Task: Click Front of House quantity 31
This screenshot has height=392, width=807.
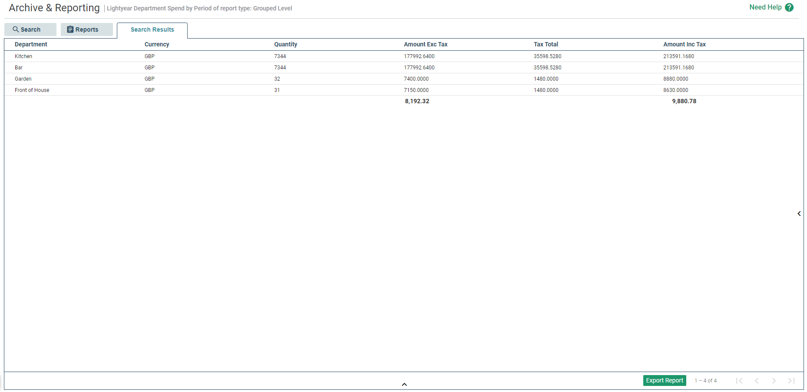Action: click(277, 90)
